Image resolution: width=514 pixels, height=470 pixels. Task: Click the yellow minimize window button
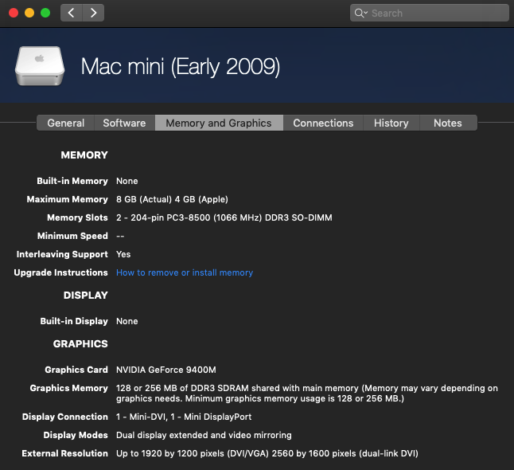click(x=29, y=13)
